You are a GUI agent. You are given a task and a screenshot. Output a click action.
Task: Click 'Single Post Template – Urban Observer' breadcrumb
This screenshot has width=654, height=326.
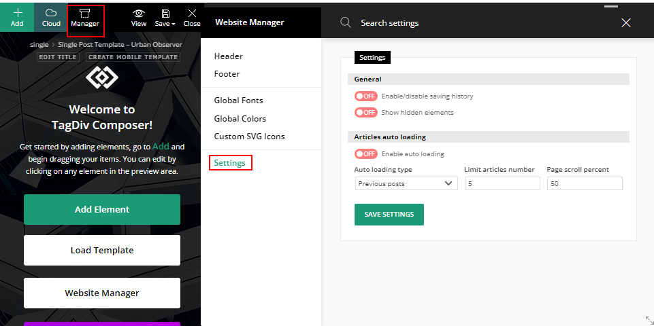point(120,45)
